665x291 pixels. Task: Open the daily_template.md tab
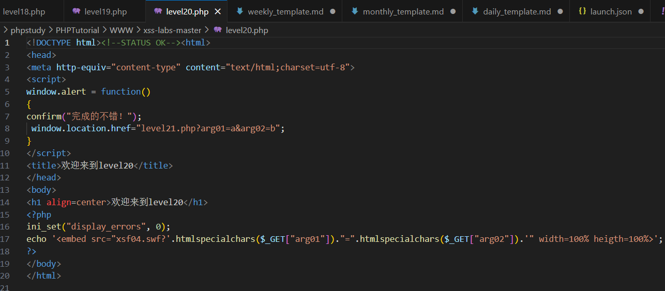[517, 11]
